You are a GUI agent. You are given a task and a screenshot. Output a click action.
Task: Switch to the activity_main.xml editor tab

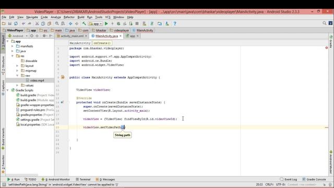(72, 36)
